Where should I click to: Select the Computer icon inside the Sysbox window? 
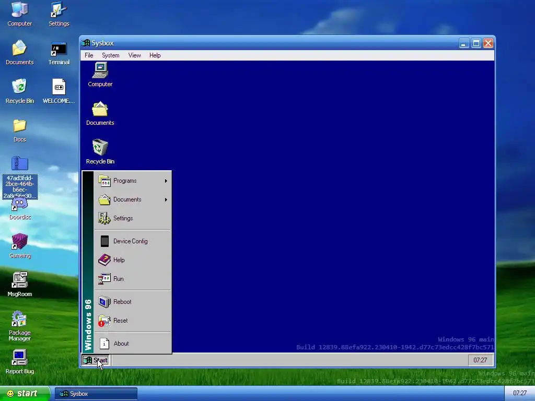point(100,74)
